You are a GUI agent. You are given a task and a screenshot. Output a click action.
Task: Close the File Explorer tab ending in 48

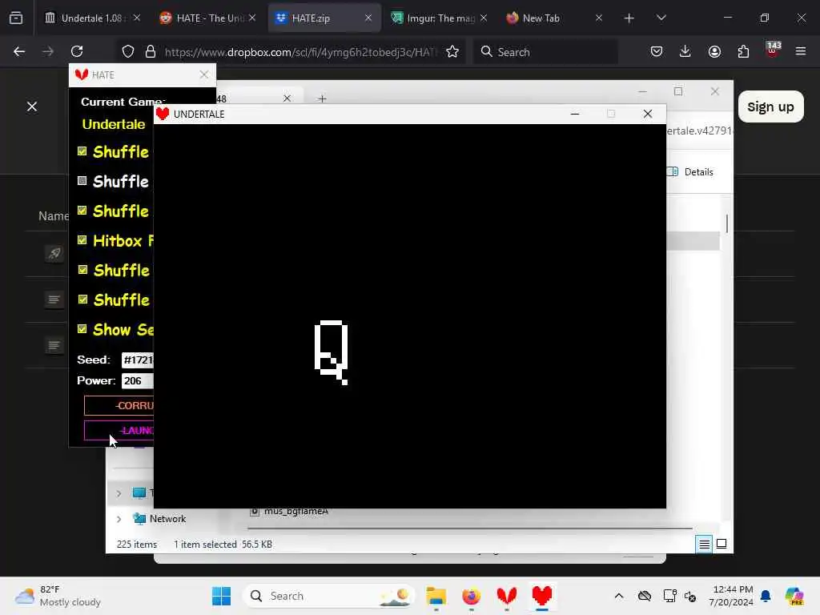click(287, 98)
